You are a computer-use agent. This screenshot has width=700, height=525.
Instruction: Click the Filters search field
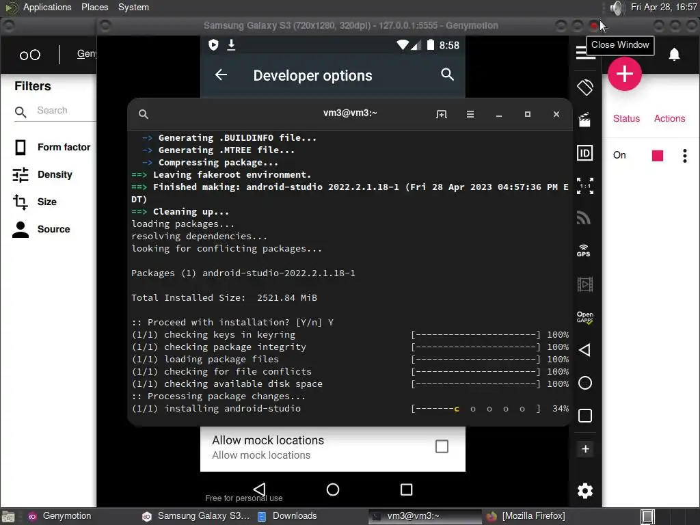[56, 111]
